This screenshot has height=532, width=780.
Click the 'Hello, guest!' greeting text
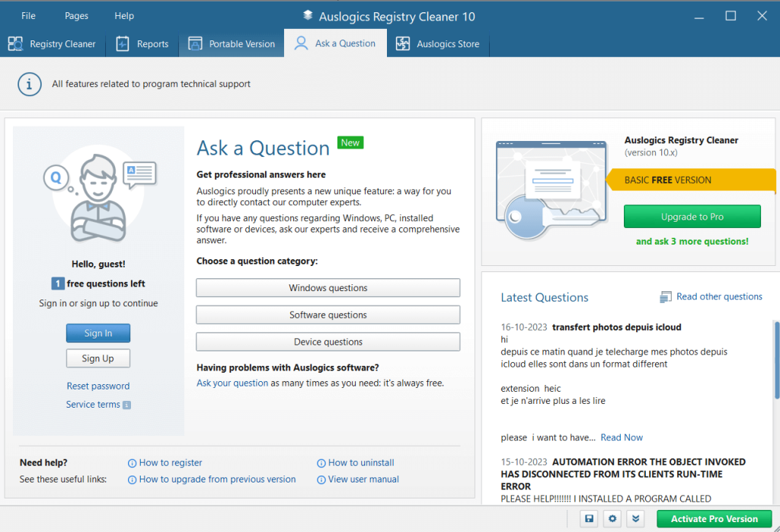coord(98,264)
